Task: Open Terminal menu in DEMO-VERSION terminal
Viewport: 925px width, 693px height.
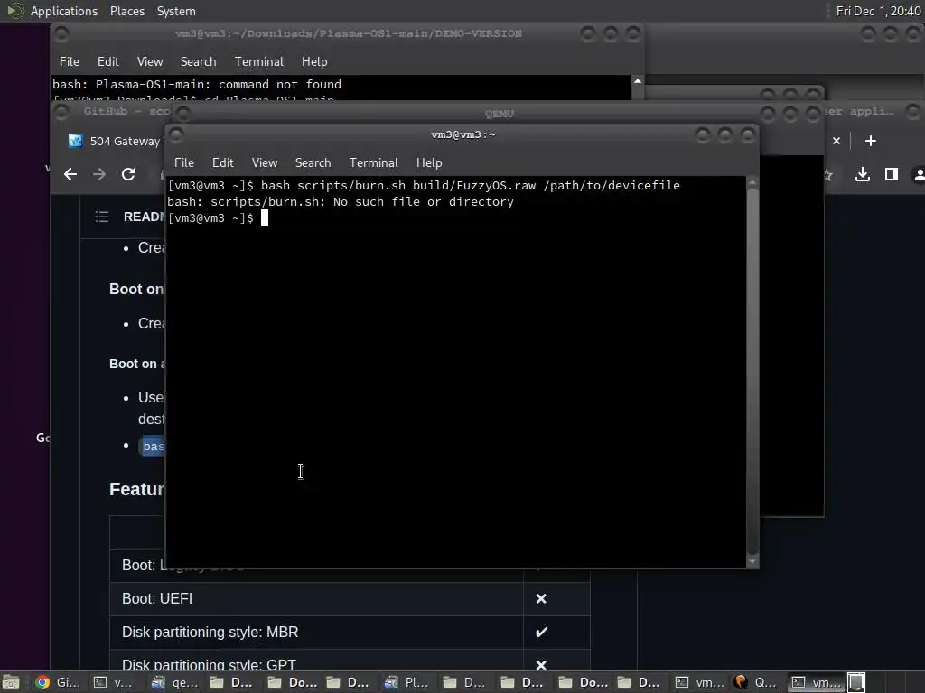Action: tap(259, 62)
